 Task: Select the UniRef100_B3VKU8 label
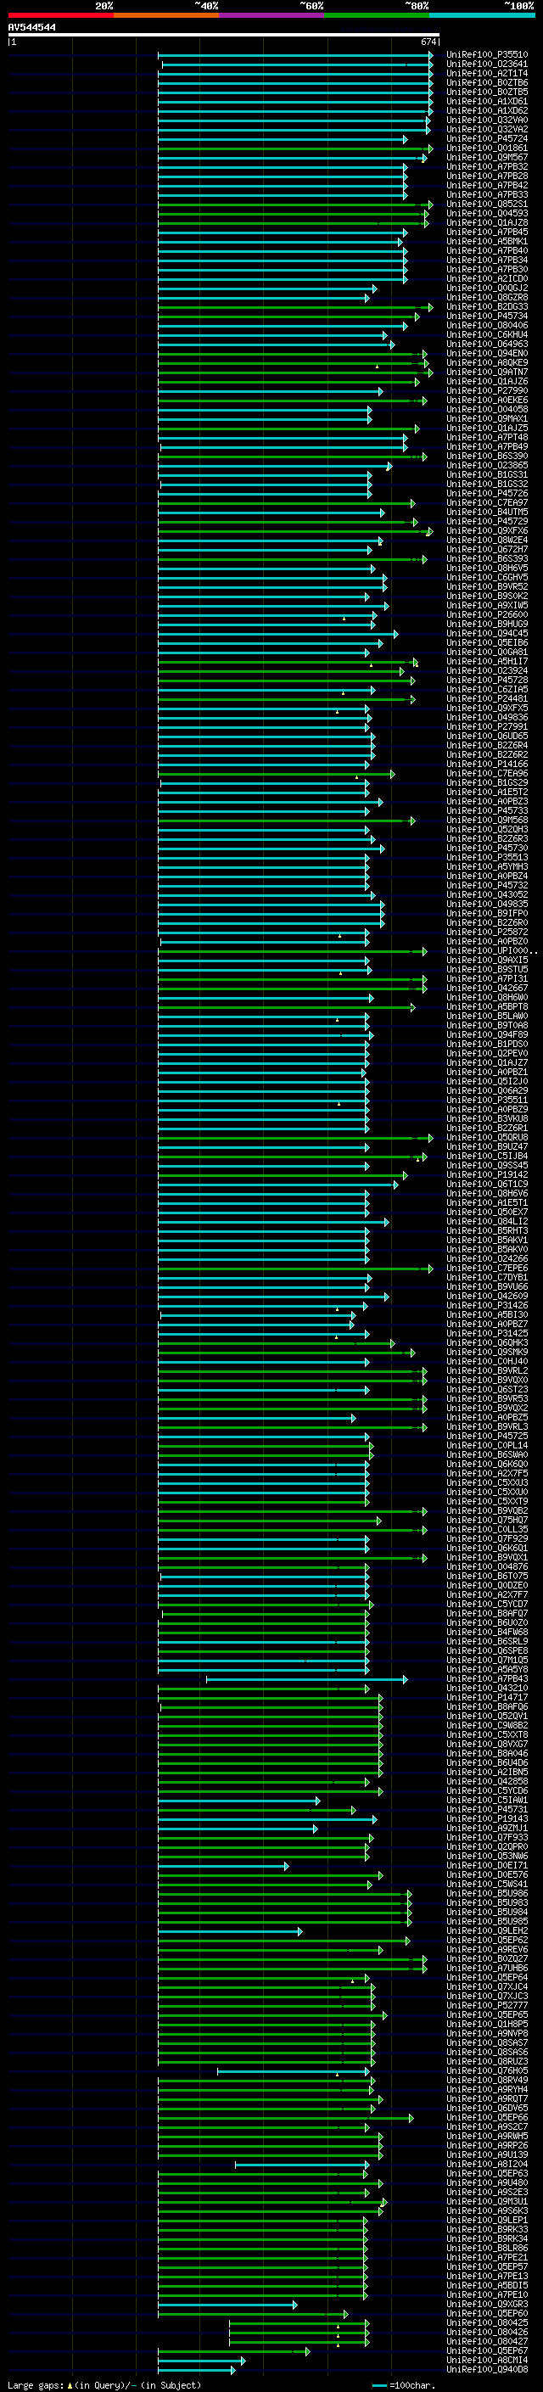point(487,1119)
